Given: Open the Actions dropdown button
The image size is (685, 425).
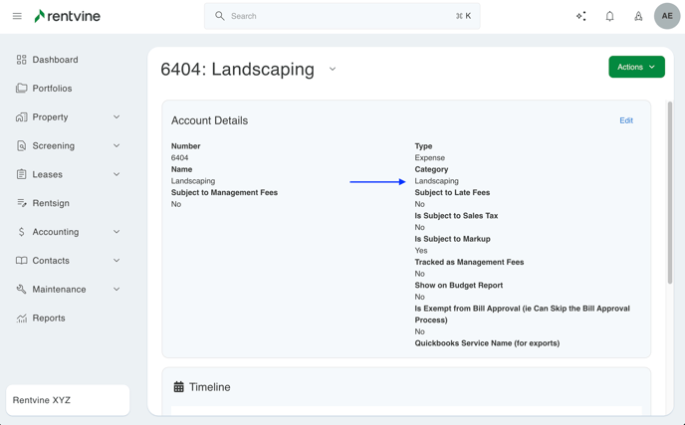Looking at the screenshot, I should click(x=636, y=67).
